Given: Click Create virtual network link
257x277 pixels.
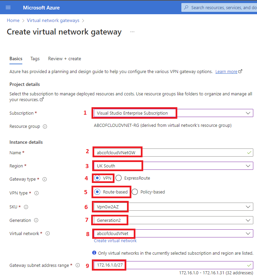Looking at the screenshot, I should point(115,240).
